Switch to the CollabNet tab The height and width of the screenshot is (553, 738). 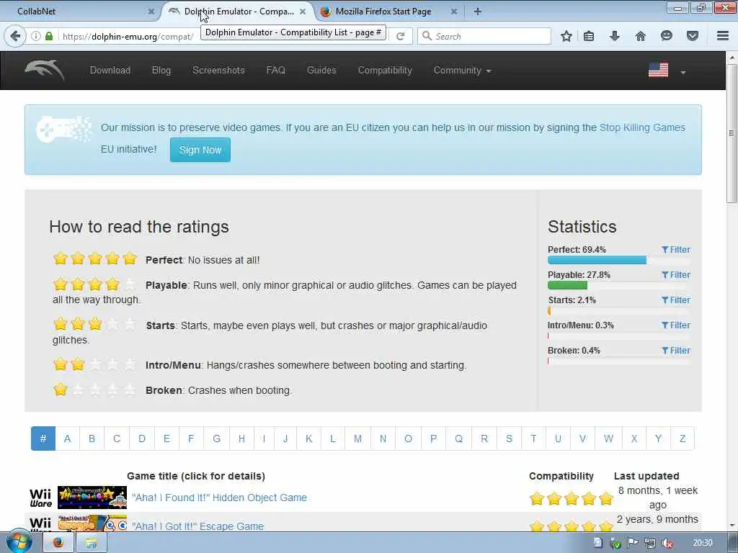79,12
